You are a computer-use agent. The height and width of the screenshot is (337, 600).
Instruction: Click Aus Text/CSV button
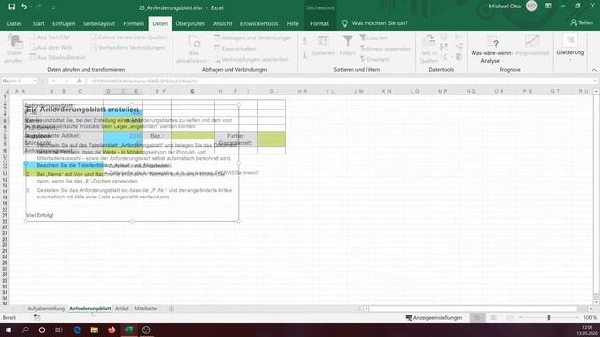click(50, 37)
